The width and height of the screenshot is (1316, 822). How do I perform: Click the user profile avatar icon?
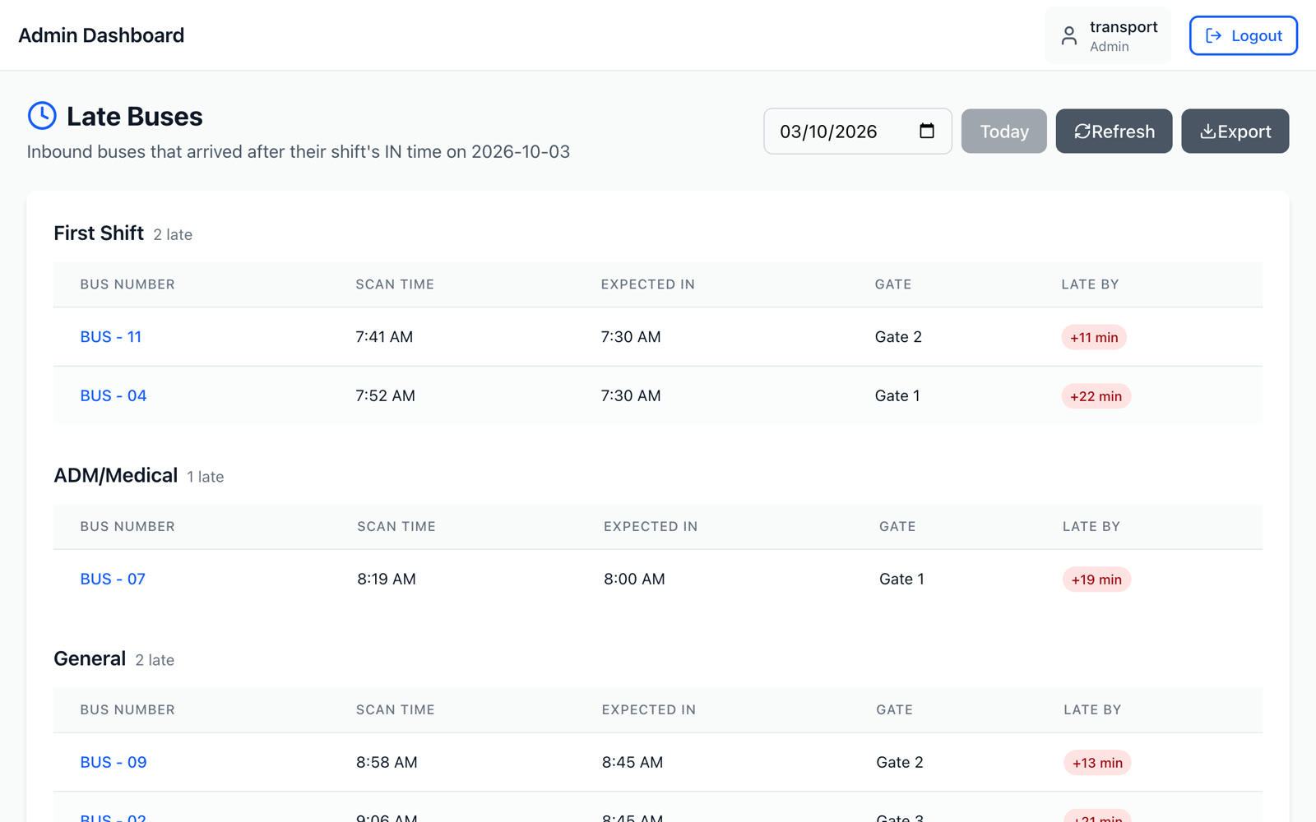click(x=1068, y=35)
